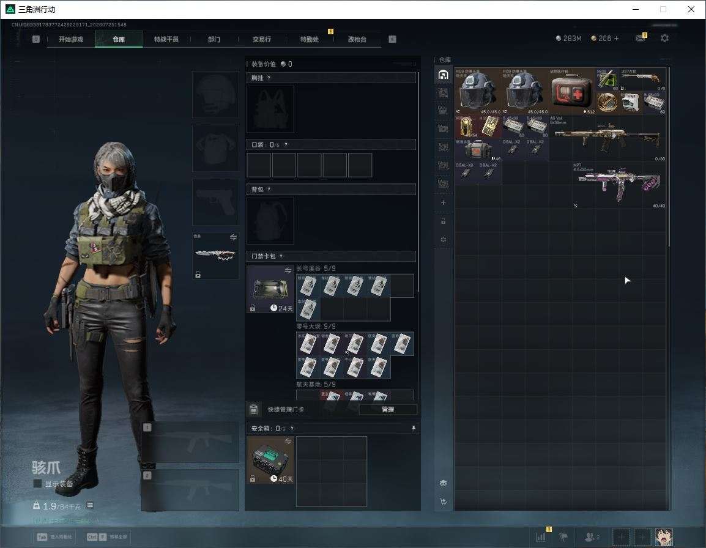The width and height of the screenshot is (706, 548).
Task: Select the secure container with 40天
Action: (x=270, y=460)
